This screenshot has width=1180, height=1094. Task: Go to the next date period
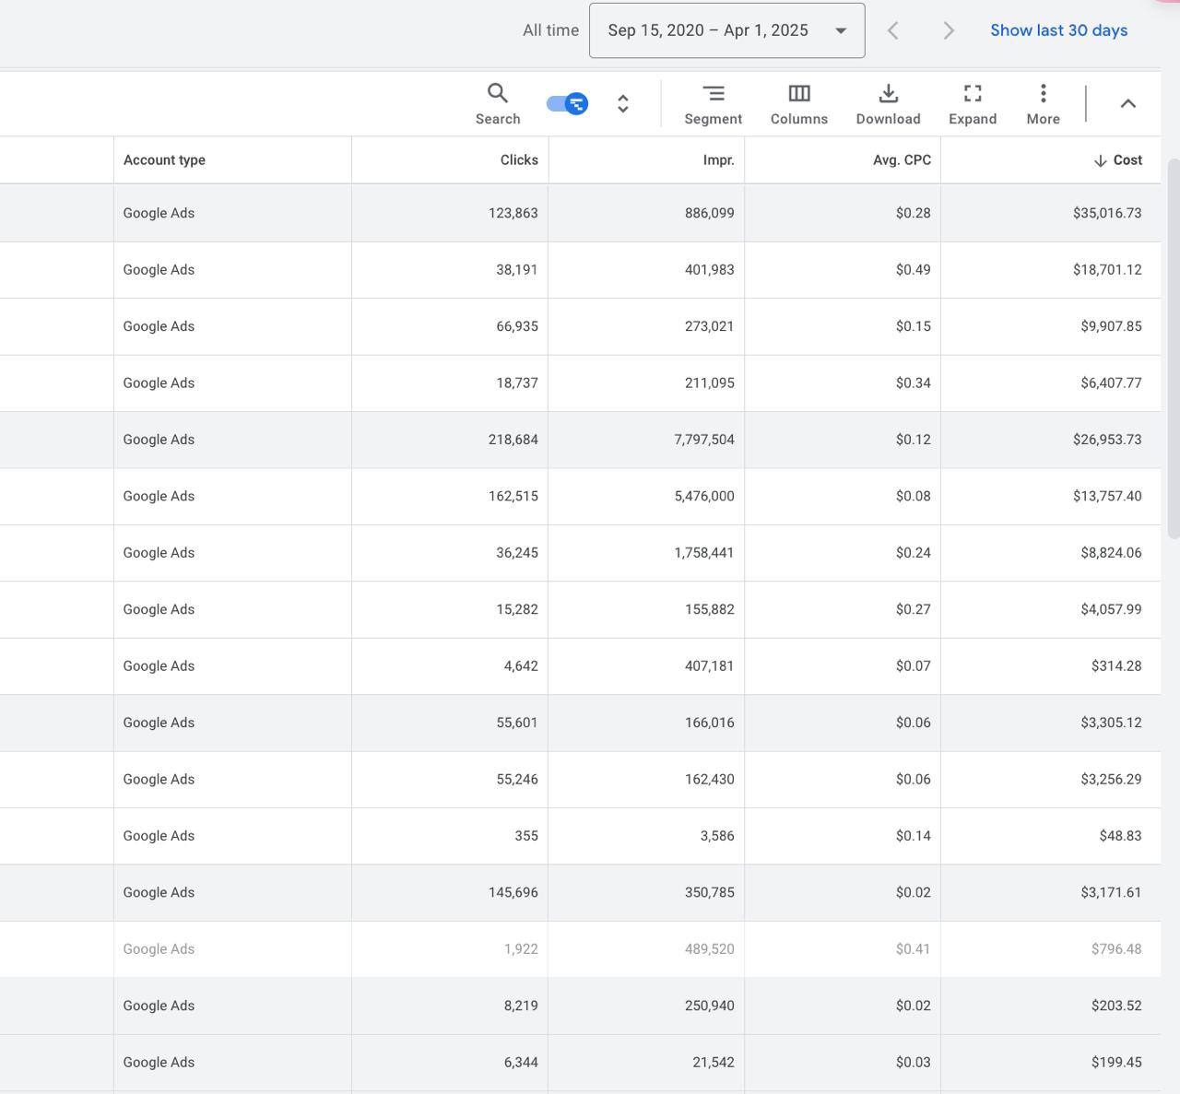pyautogui.click(x=948, y=30)
